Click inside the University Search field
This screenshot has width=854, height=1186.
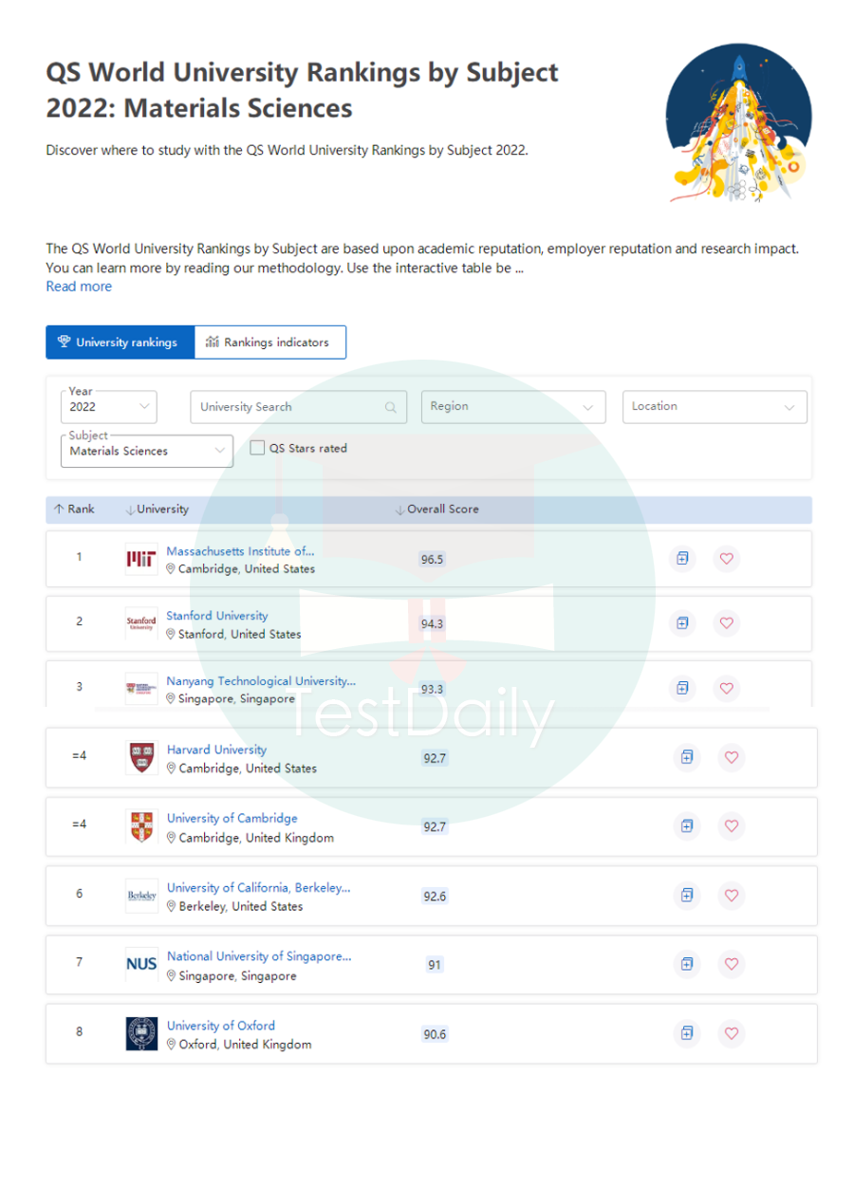click(299, 407)
